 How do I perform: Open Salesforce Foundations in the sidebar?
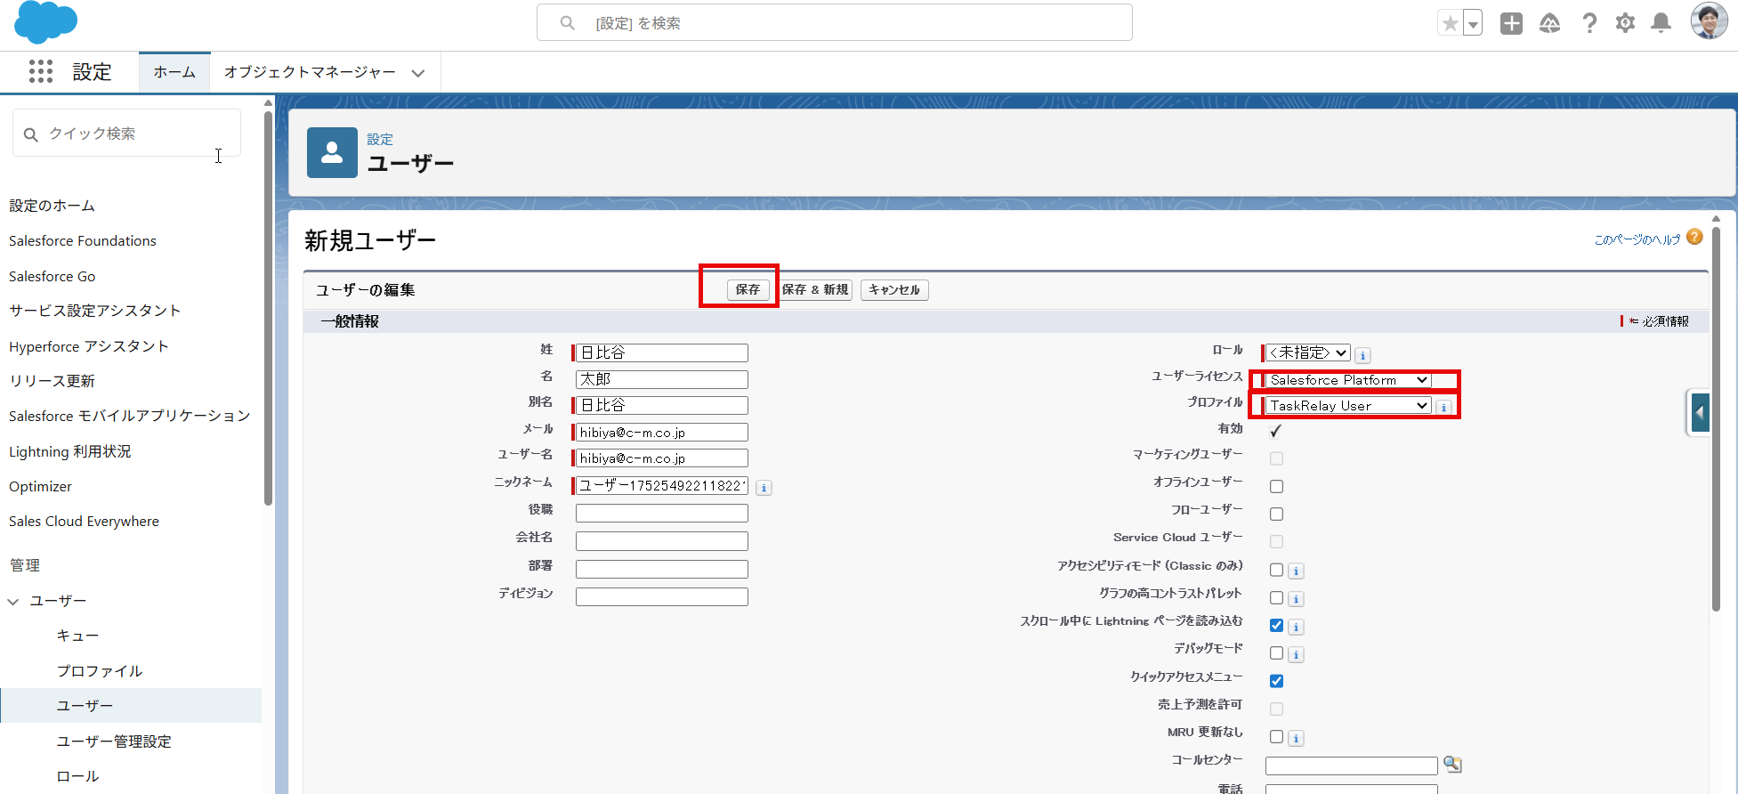tap(83, 240)
